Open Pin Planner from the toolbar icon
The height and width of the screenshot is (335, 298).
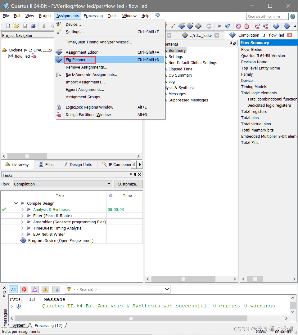tap(190, 26)
